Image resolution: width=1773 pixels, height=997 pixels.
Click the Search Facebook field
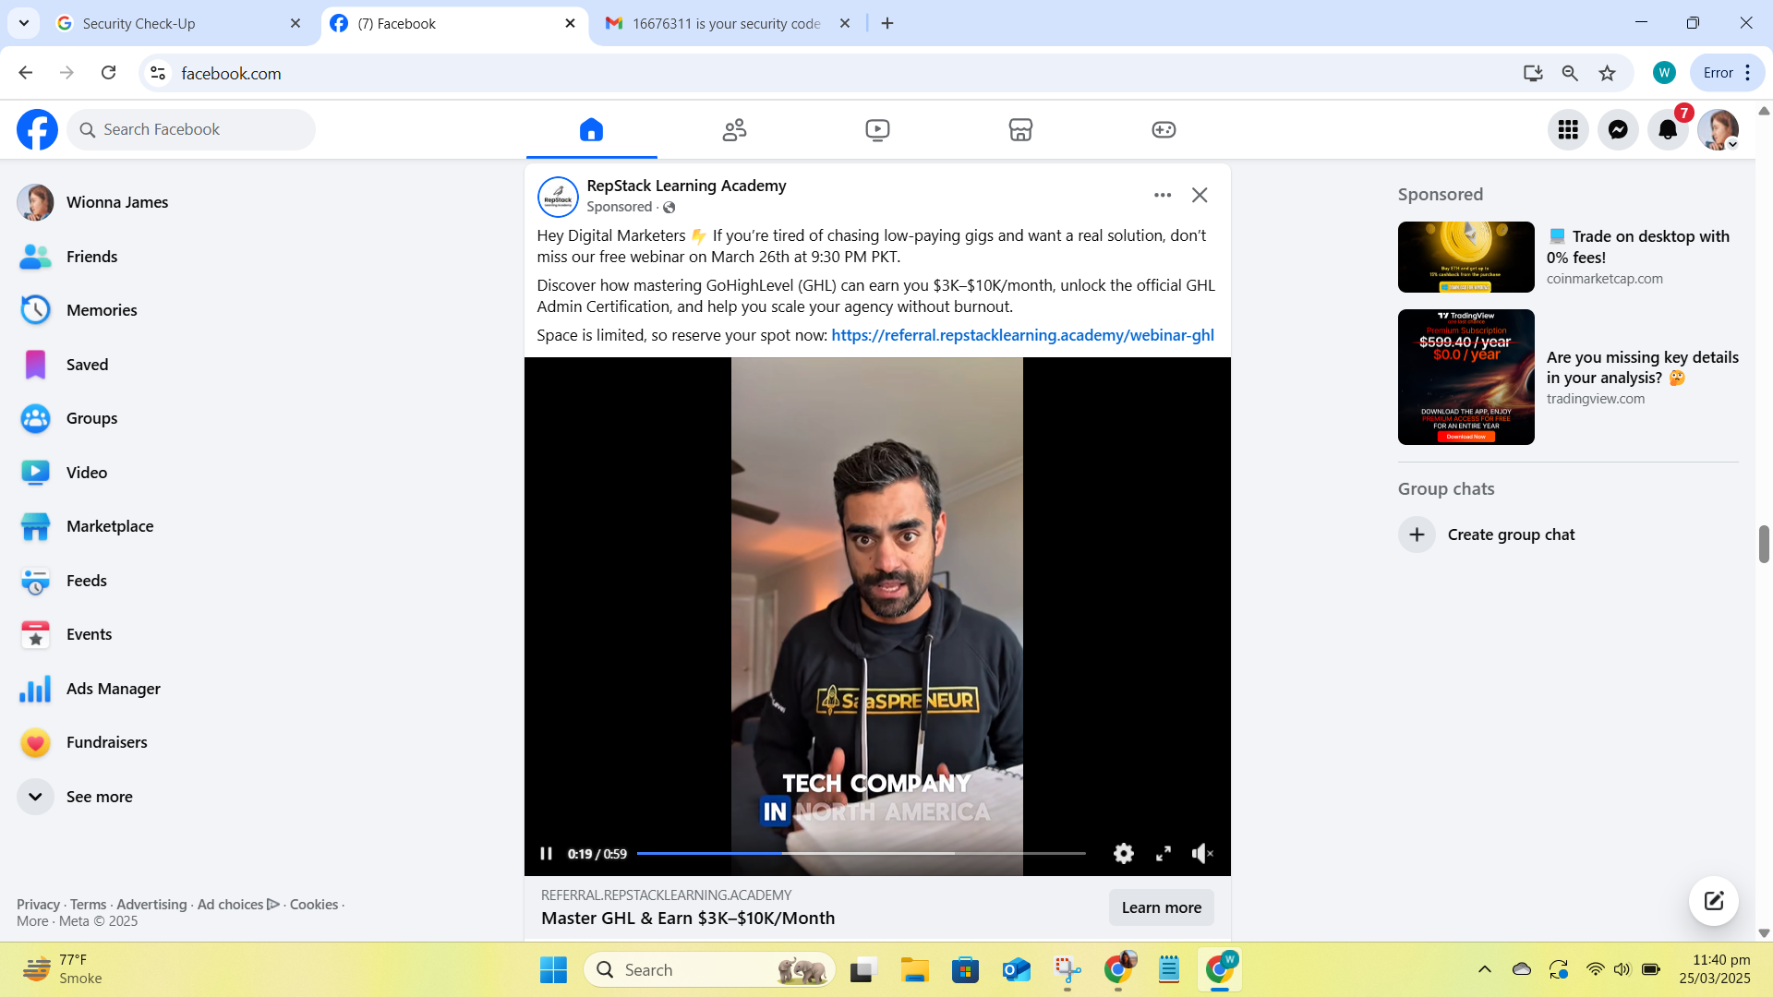(x=191, y=129)
